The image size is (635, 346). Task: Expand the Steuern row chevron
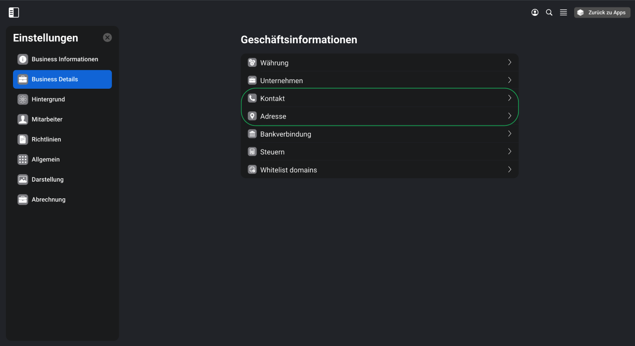coord(510,151)
